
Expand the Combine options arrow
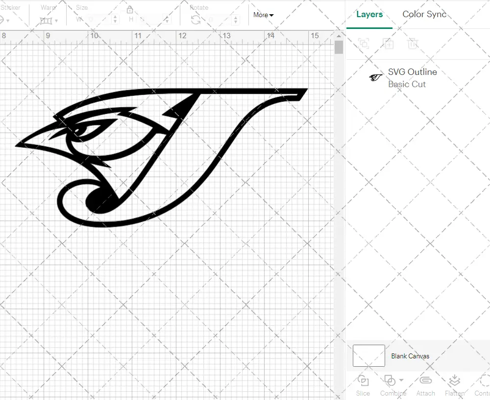[401, 380]
